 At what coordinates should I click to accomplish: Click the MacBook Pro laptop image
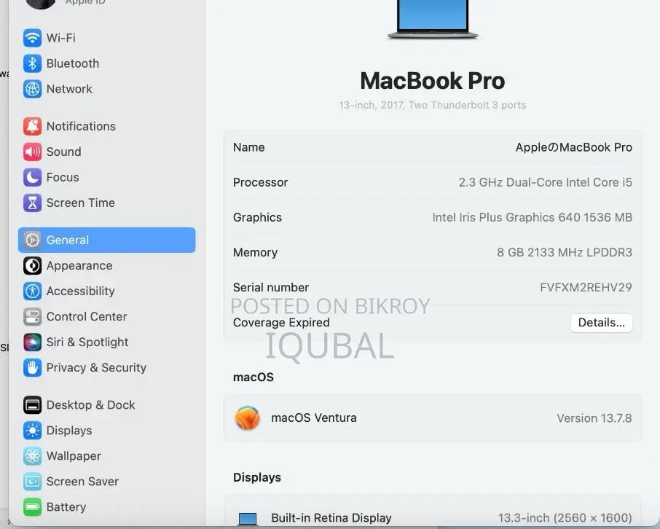(433, 20)
